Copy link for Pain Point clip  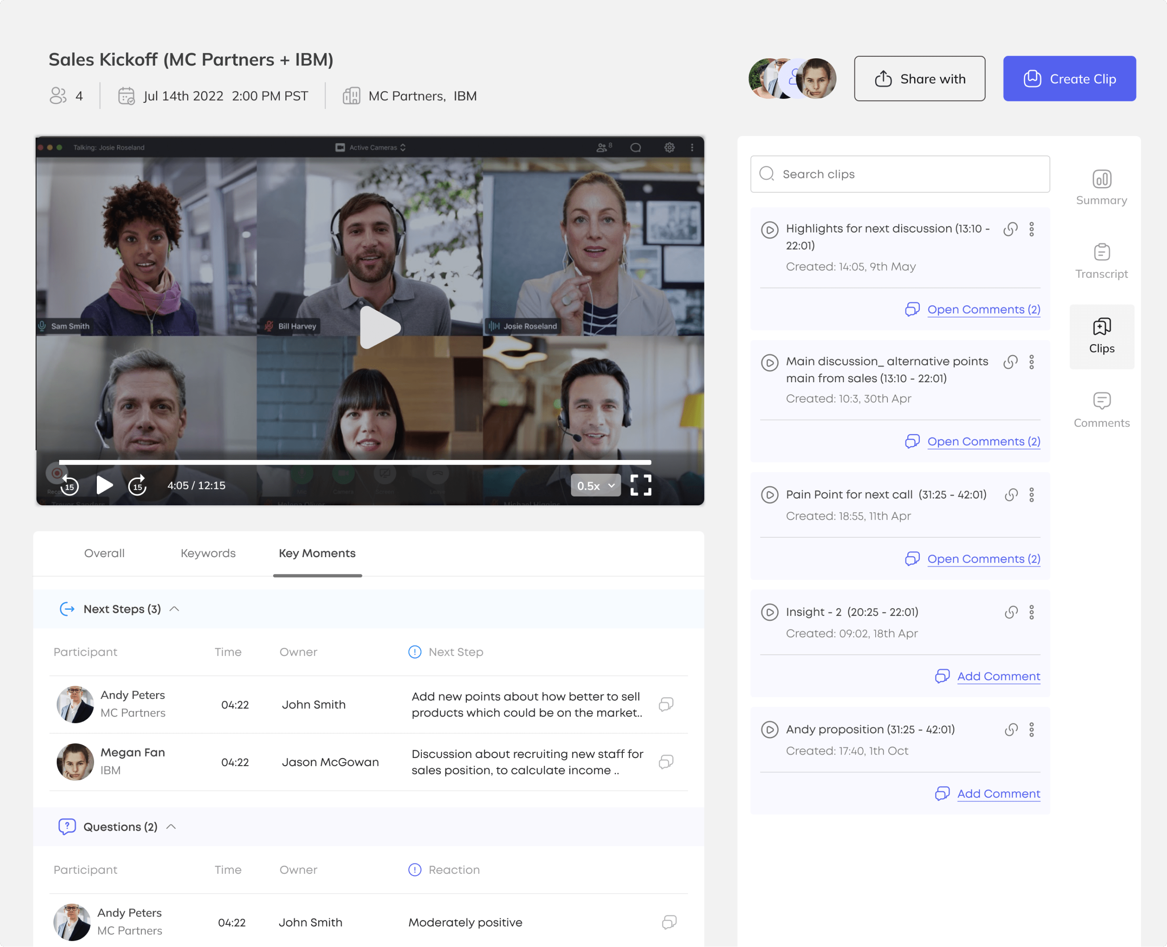[x=1011, y=495]
